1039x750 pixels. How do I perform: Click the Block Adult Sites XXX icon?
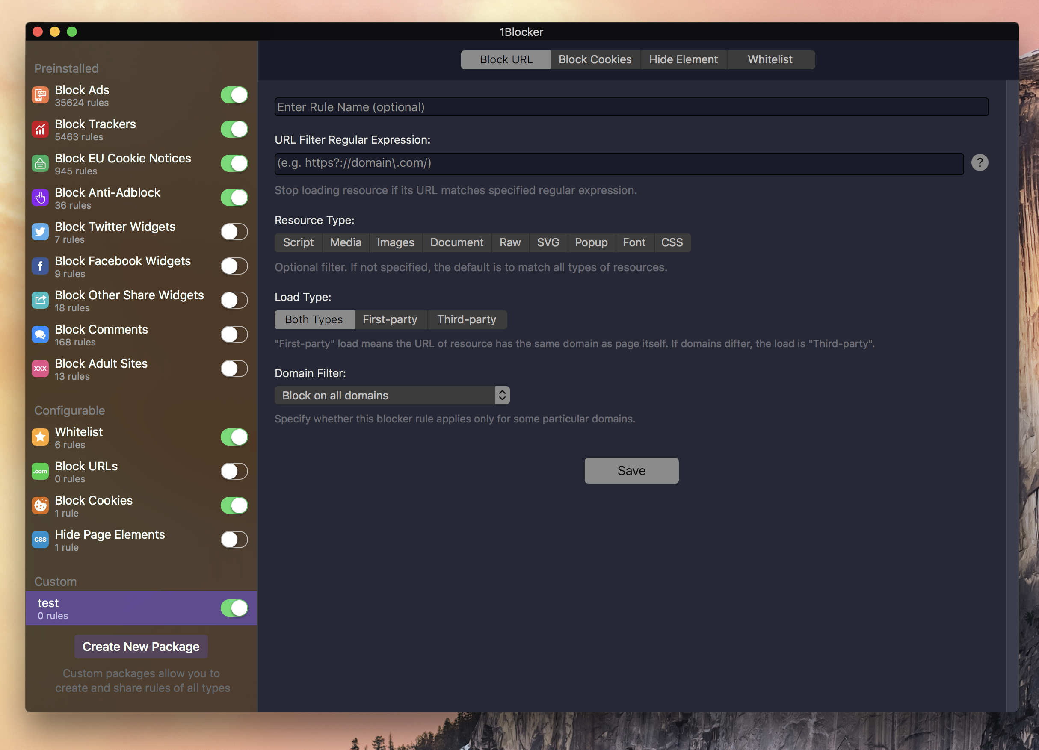click(40, 369)
